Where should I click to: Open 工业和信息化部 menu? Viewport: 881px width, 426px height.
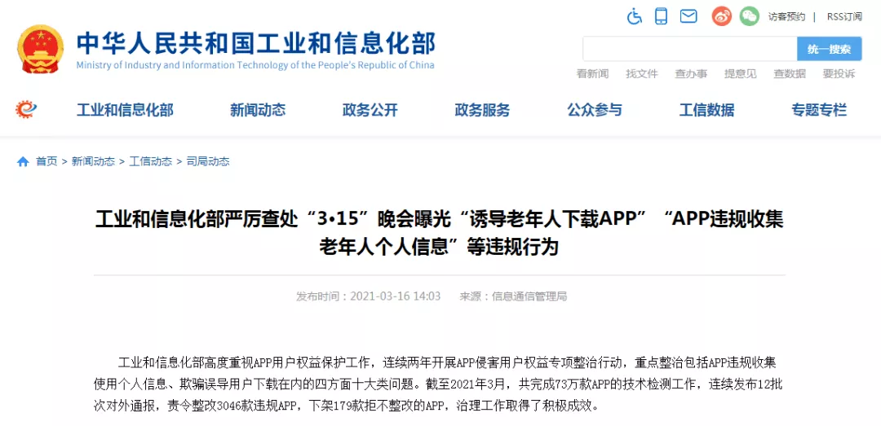point(125,110)
